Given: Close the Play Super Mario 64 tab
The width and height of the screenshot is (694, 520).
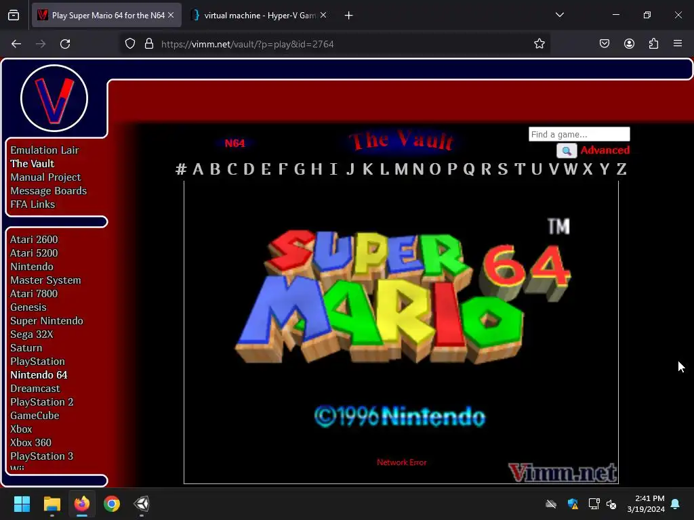Looking at the screenshot, I should 171,15.
